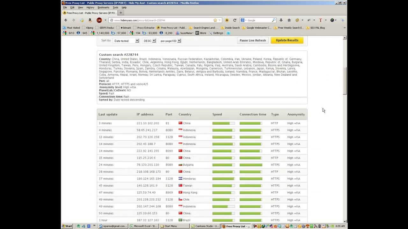Open the History menu
The width and height of the screenshot is (408, 229).
tap(90, 7)
